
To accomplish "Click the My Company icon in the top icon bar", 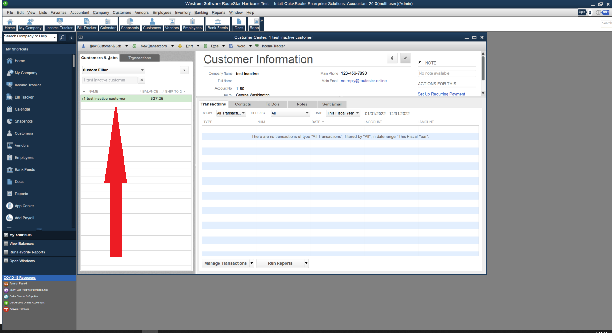I will pyautogui.click(x=30, y=24).
